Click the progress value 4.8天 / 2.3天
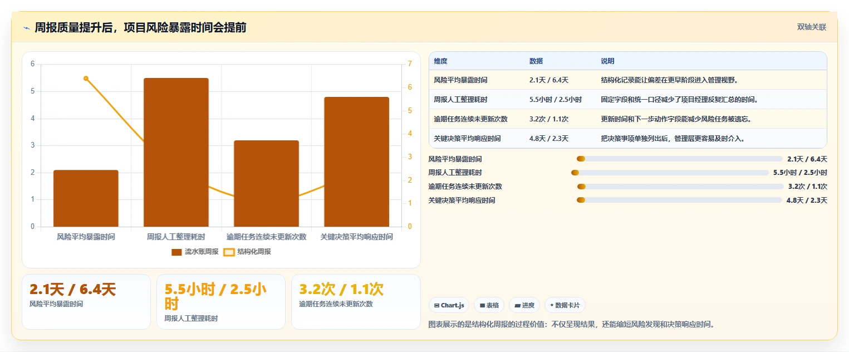Image resolution: width=849 pixels, height=352 pixels. 807,201
